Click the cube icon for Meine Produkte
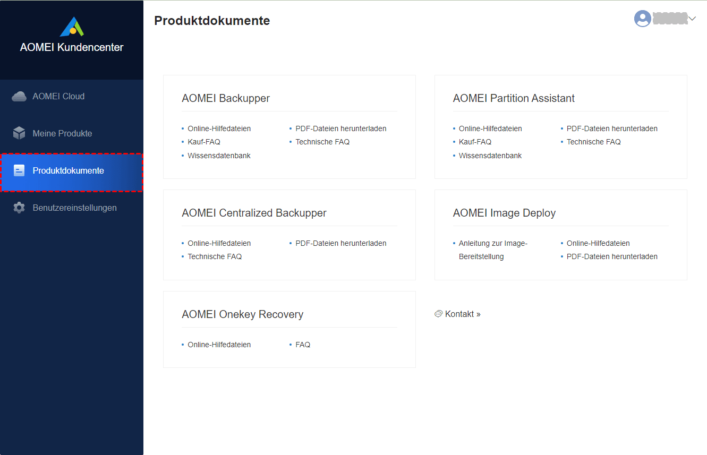 [x=19, y=133]
